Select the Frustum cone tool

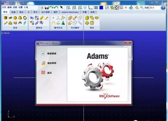click(x=20, y=18)
